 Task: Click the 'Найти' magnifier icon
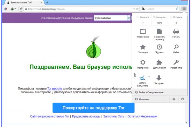(176, 47)
